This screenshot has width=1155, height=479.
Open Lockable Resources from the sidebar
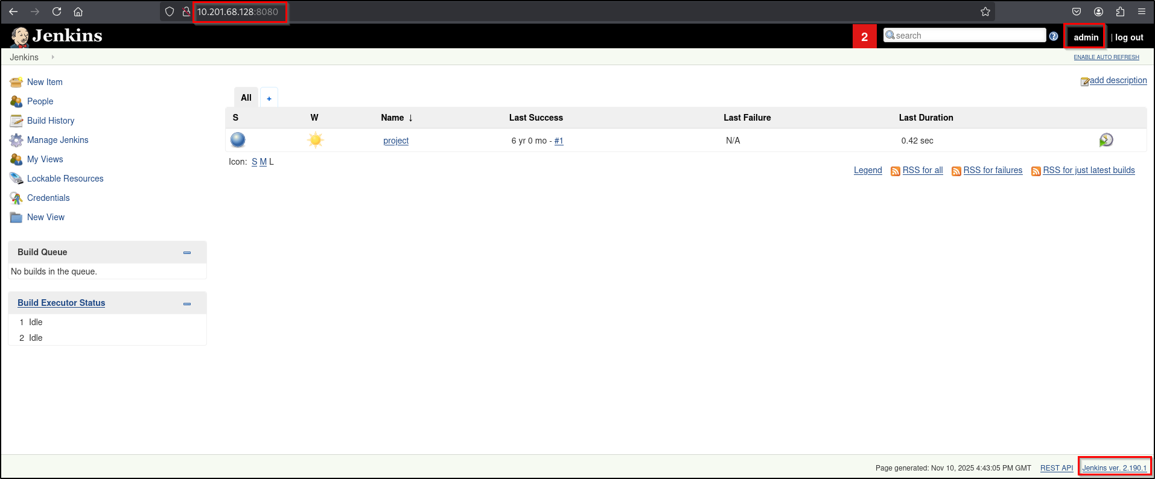click(65, 179)
